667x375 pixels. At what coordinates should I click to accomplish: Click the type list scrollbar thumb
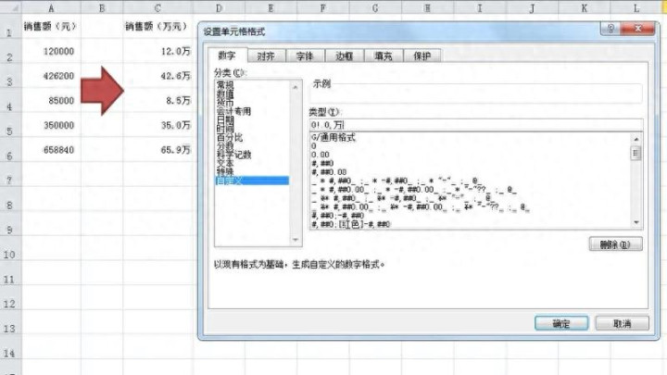pyautogui.click(x=636, y=153)
